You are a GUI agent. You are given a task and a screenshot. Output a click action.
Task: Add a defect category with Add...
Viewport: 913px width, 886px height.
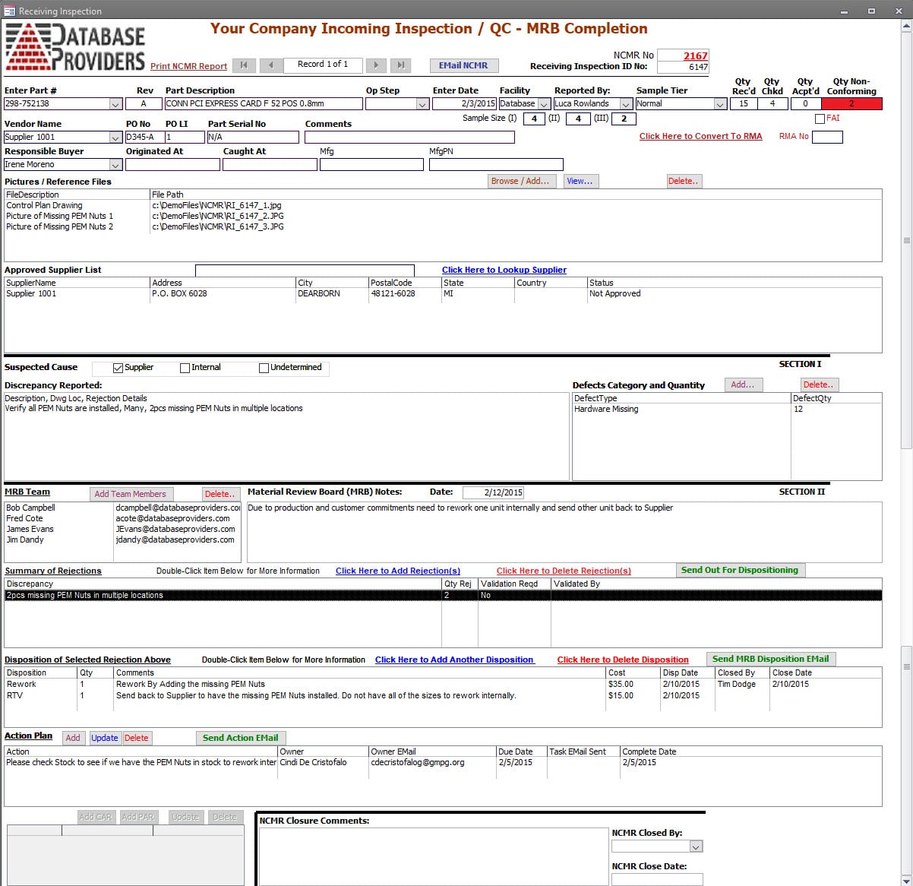(743, 384)
